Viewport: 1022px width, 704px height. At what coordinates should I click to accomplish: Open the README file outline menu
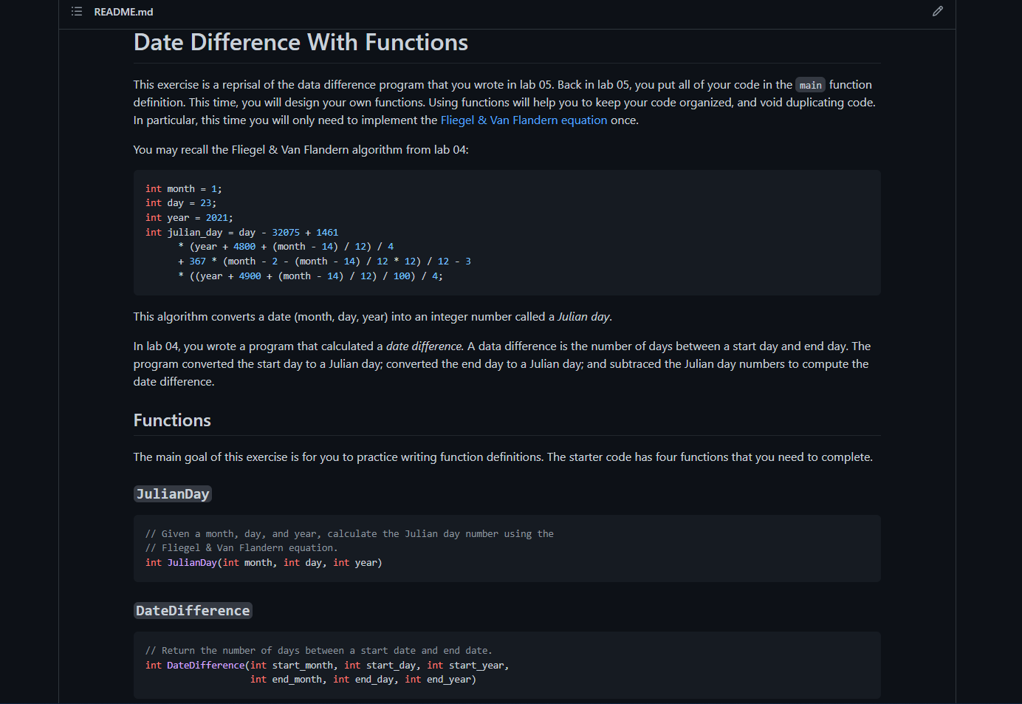[x=76, y=11]
